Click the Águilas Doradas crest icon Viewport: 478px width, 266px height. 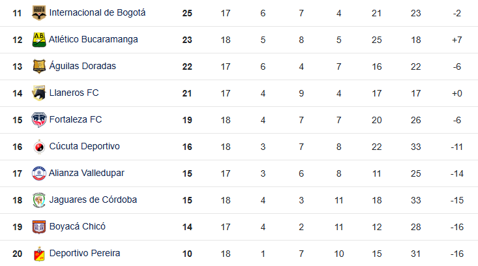tap(39, 66)
